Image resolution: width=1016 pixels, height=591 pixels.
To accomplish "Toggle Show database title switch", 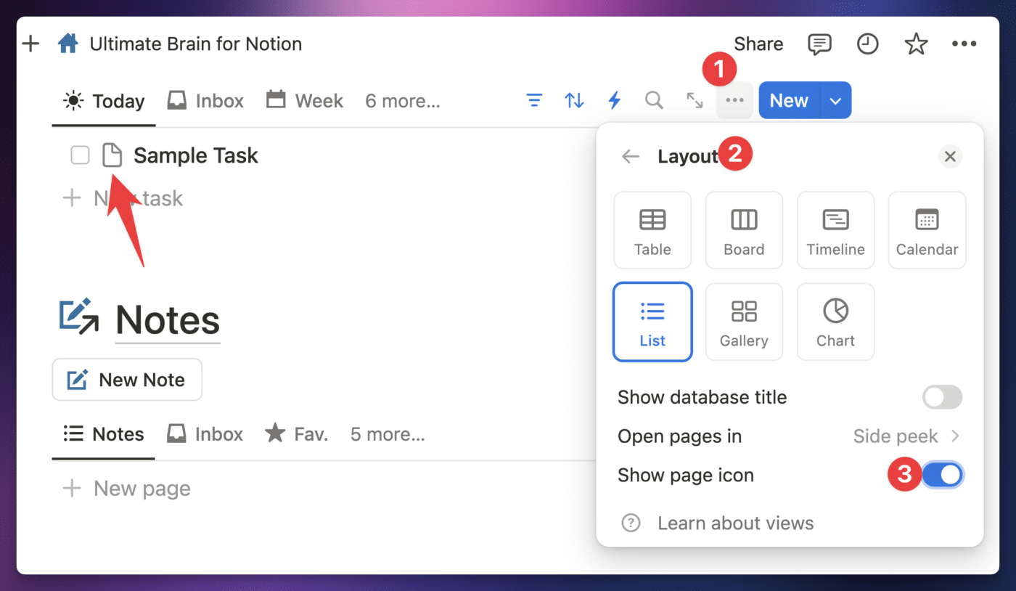I will [942, 397].
